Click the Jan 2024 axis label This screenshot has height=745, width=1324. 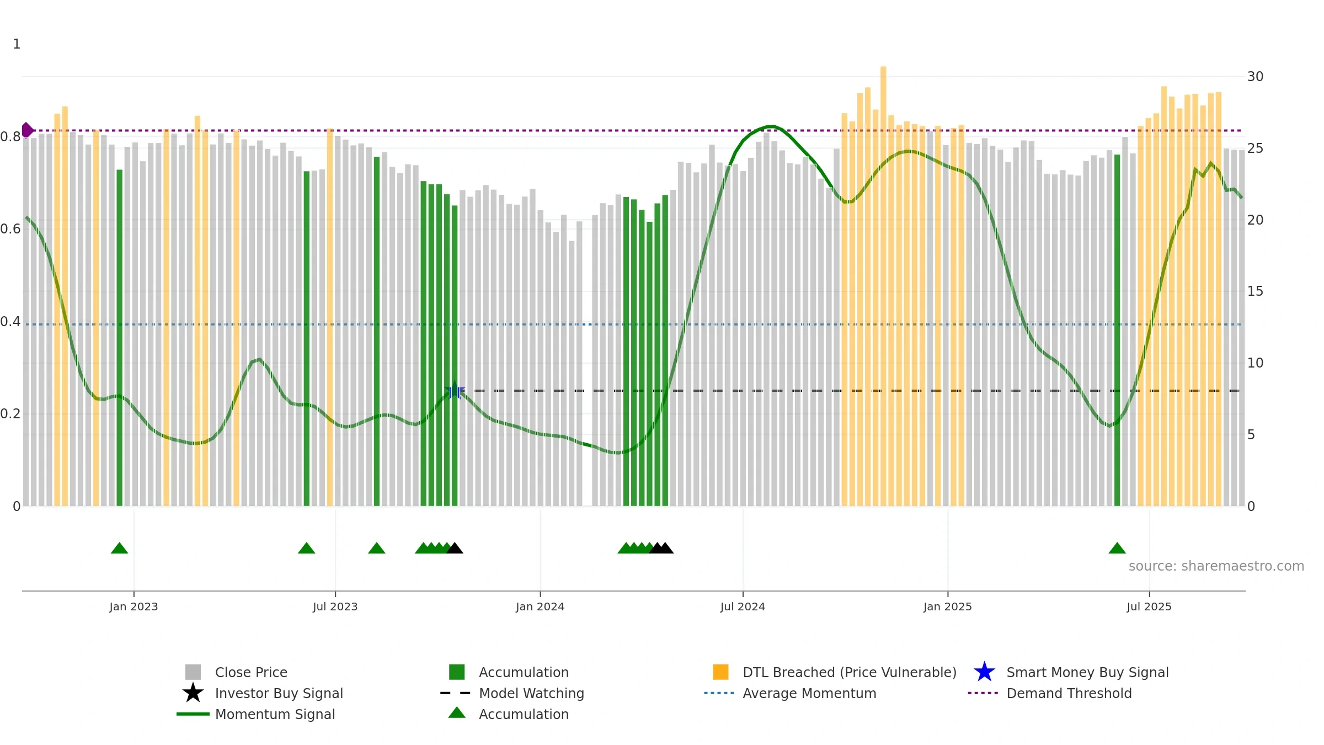pos(540,607)
